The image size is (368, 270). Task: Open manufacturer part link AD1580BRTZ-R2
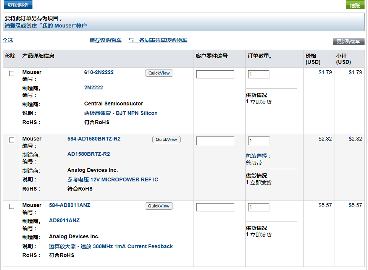tap(89, 154)
